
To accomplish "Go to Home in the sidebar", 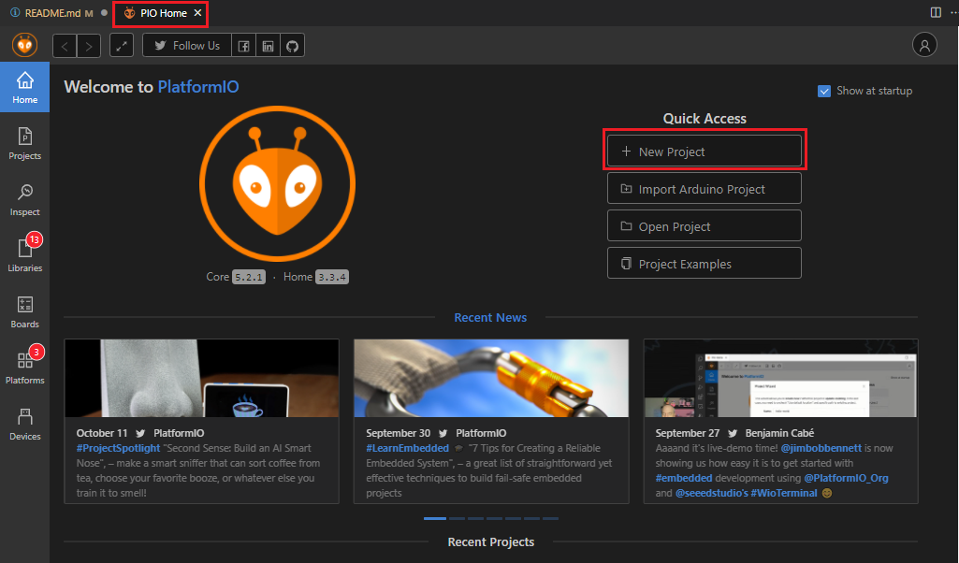I will [x=25, y=87].
